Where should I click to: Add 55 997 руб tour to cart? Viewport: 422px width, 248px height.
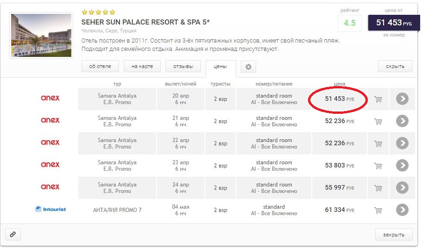(378, 188)
